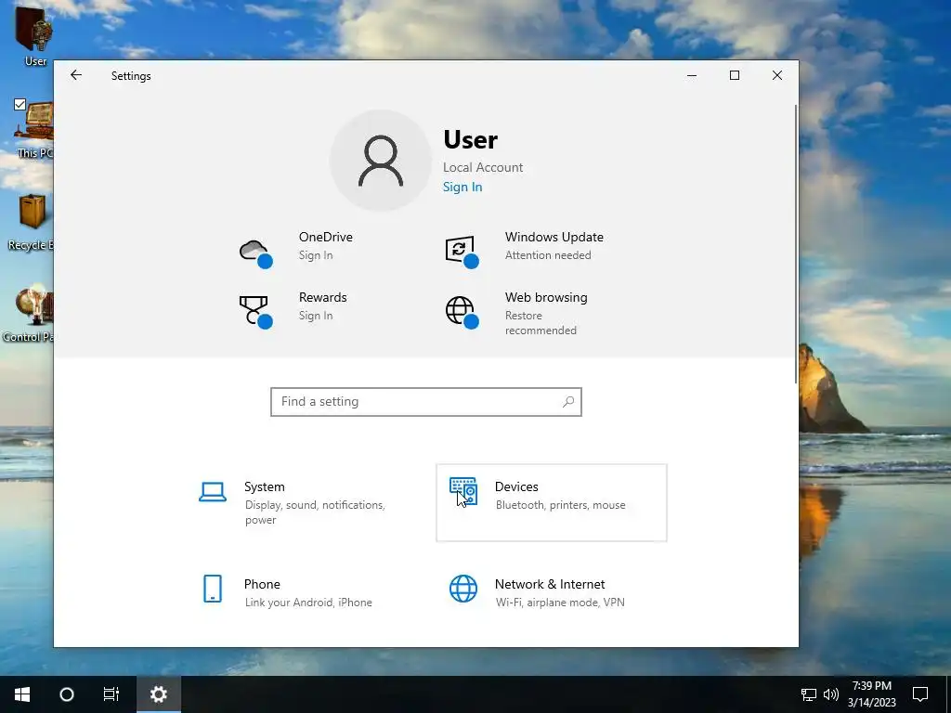Click the Devices category title
Viewport: 951px width, 713px height.
point(516,486)
